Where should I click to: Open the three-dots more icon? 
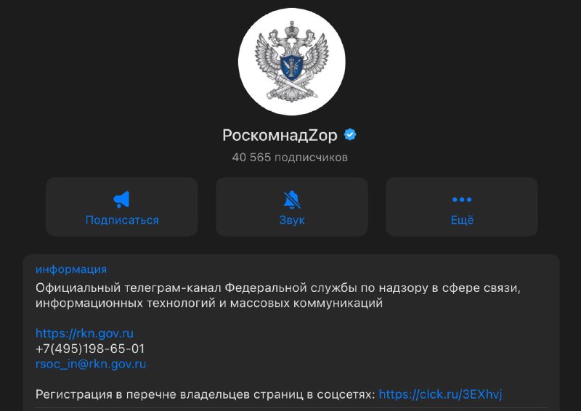click(462, 200)
